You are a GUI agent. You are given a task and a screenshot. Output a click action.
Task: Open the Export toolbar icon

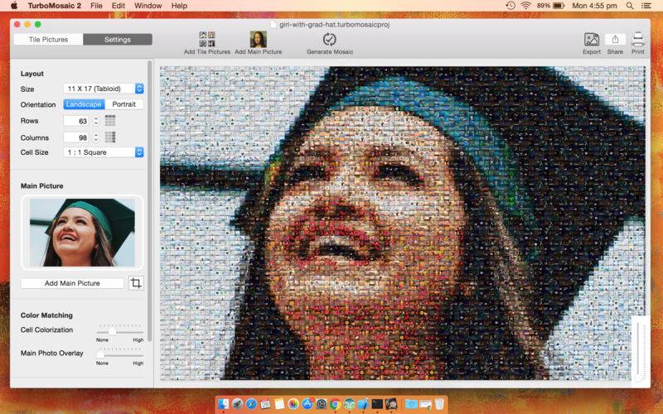[x=591, y=39]
